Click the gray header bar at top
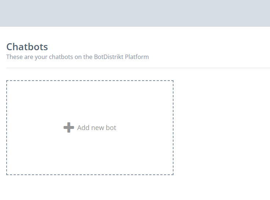The width and height of the screenshot is (270, 200). [x=135, y=13]
